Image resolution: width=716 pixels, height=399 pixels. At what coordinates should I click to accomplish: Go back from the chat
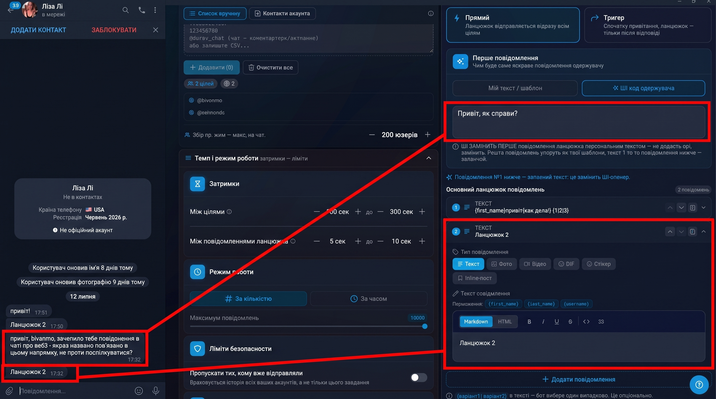pyautogui.click(x=10, y=11)
